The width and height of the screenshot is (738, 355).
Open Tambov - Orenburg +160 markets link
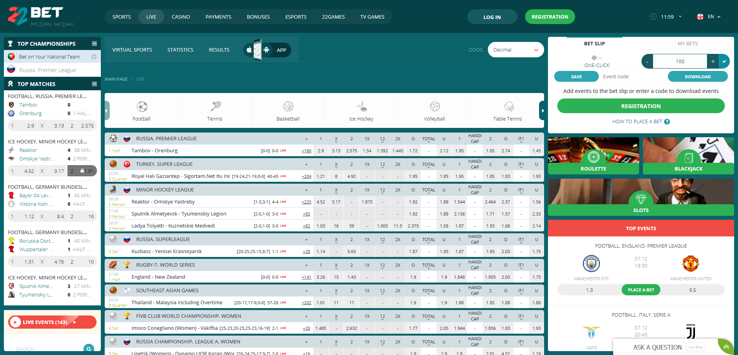(306, 151)
